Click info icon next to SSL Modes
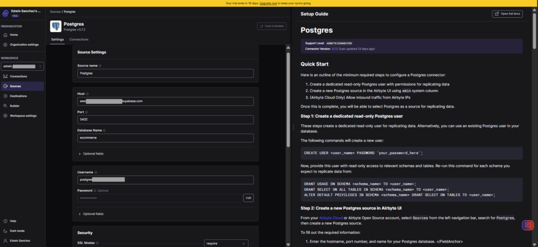538x247 pixels. coord(97,243)
